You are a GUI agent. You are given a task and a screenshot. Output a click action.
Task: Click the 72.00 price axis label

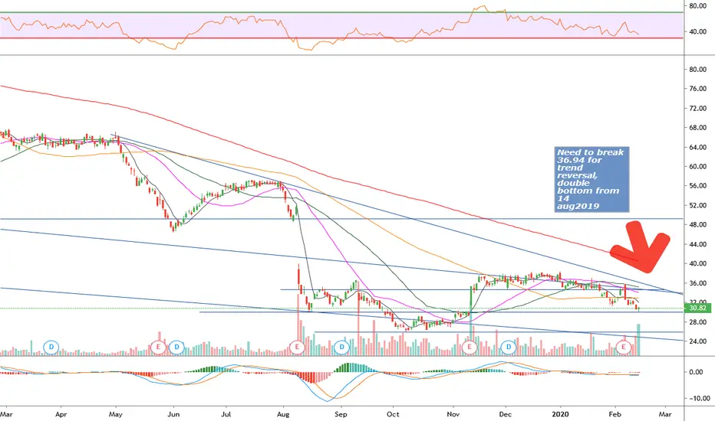[697, 109]
